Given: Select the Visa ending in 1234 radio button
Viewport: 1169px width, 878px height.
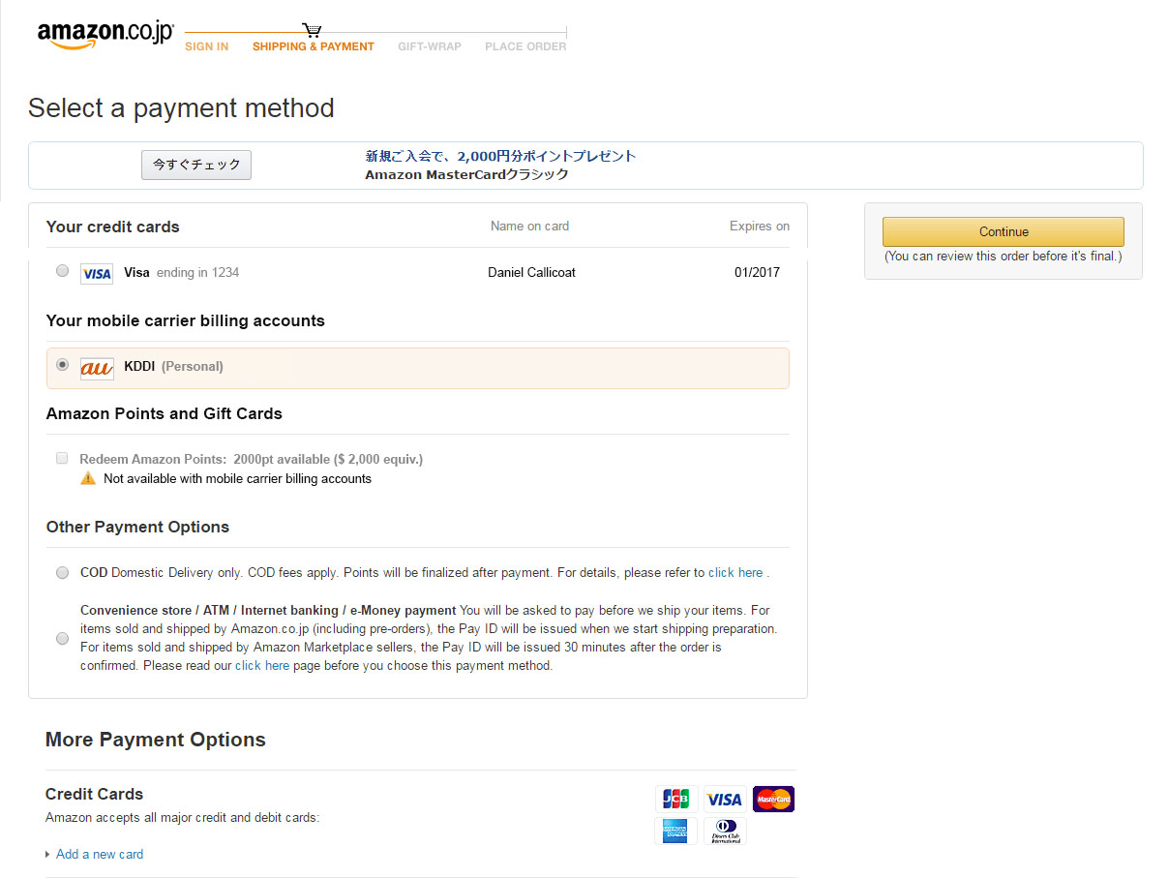Looking at the screenshot, I should click(63, 271).
